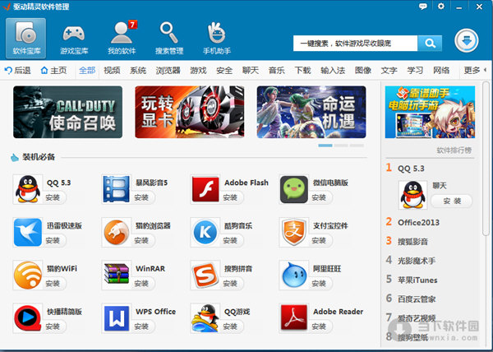Open the 手机助手 icon
Image resolution: width=493 pixels, height=352 pixels.
pos(217,38)
